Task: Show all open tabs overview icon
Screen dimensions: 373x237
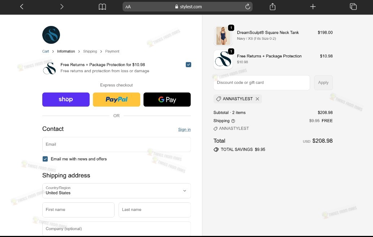Action: (353, 7)
